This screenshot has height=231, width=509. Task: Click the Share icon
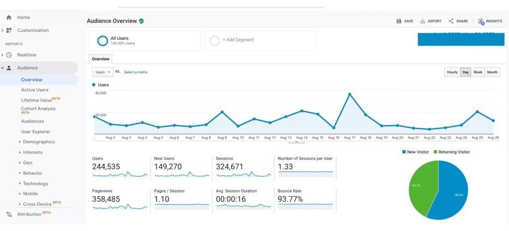451,21
